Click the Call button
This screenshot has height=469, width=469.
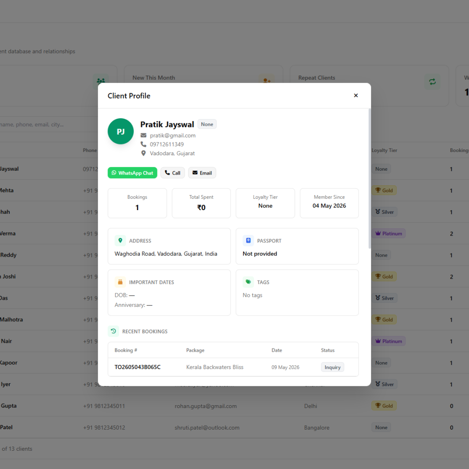pos(173,173)
